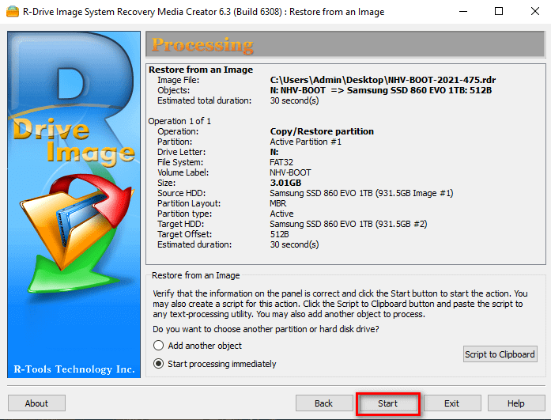Close the Restore from an Image window

[533, 12]
